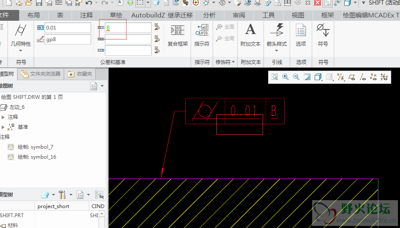Toggle coordinate system display visibility
The image size is (400, 228).
pyautogui.click(x=384, y=77)
